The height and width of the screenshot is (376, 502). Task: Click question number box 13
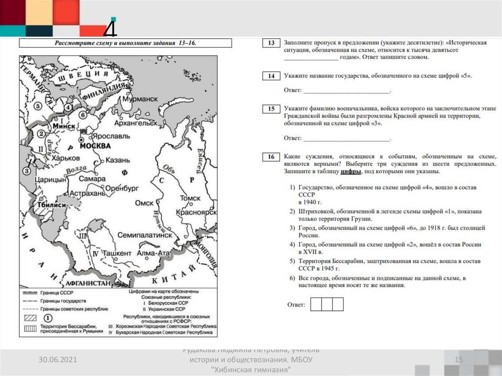click(271, 43)
